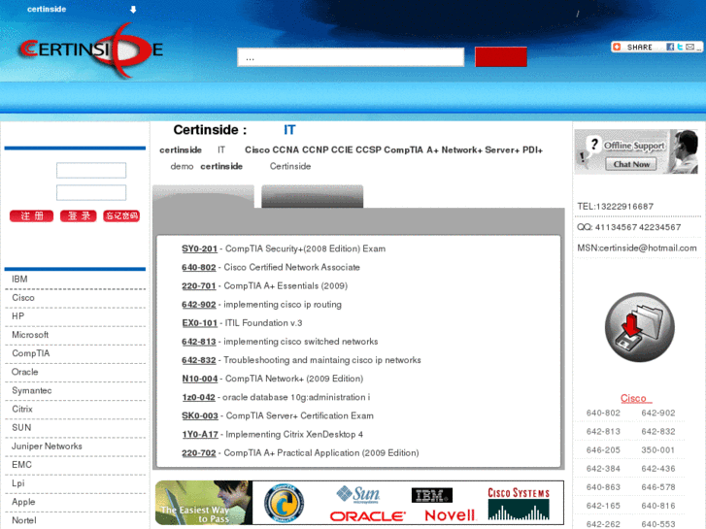Image resolution: width=706 pixels, height=529 pixels.
Task: Open the N10-004 exam link
Action: pos(199,379)
